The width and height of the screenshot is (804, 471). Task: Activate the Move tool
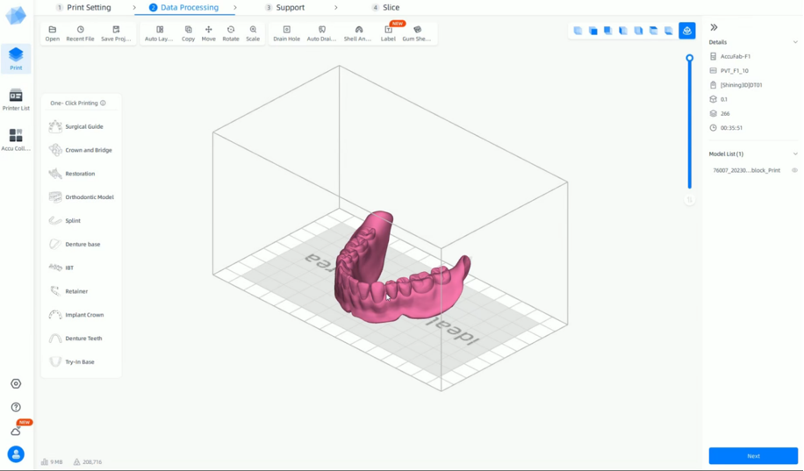pos(208,33)
